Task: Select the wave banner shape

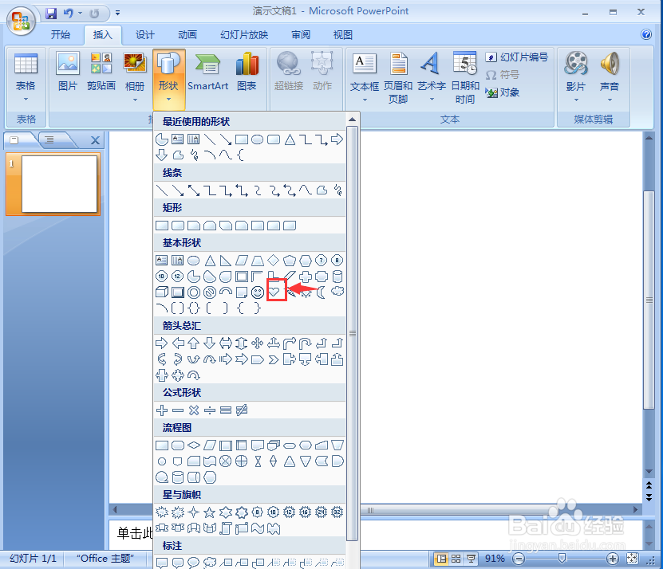Action: point(258,528)
